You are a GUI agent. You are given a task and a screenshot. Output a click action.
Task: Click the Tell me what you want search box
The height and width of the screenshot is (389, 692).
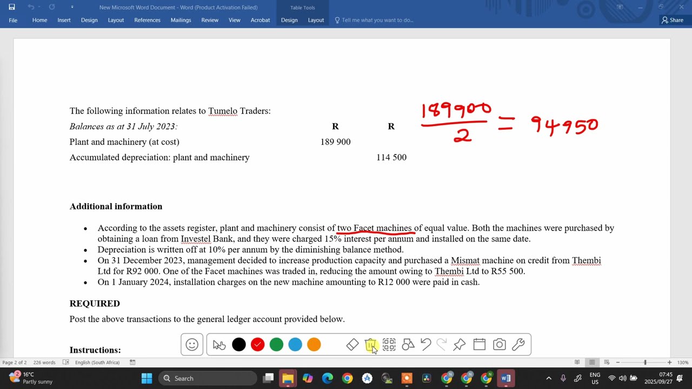click(374, 20)
